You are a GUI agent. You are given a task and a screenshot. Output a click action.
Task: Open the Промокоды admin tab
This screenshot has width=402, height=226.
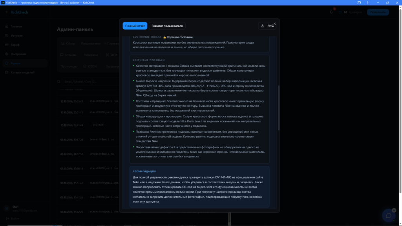pyautogui.click(x=69, y=66)
